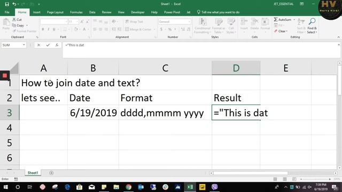
Task: Toggle Align Right
Action: click(106, 29)
